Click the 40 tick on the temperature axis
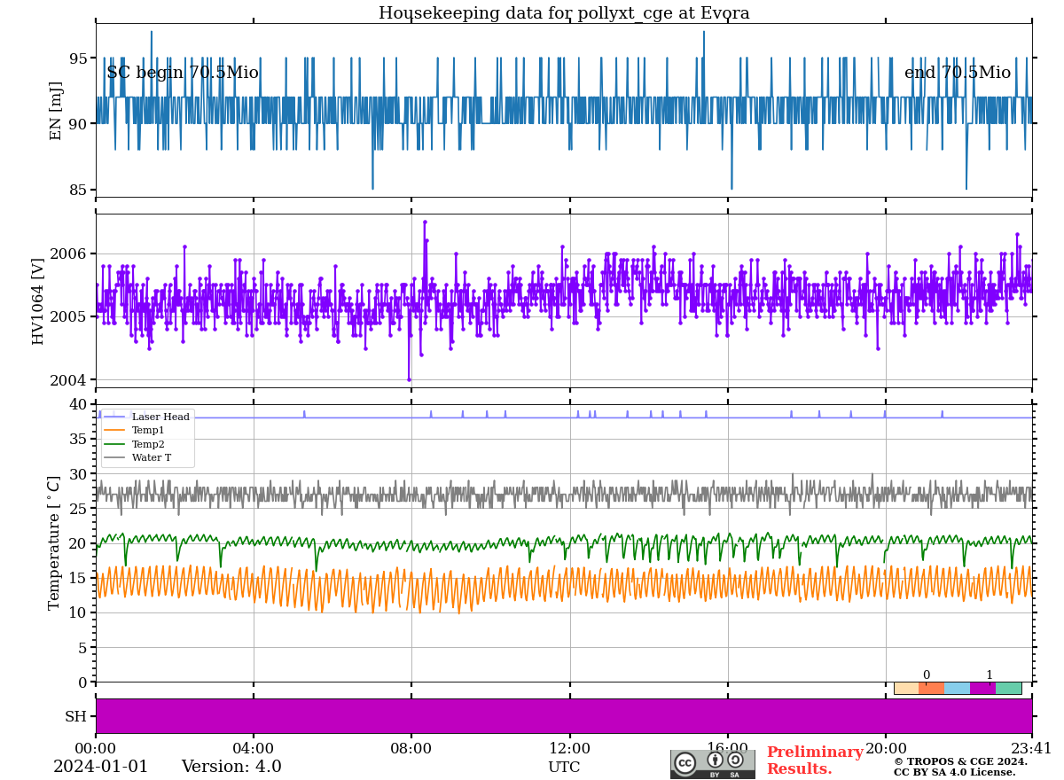The width and height of the screenshot is (1064, 780). (x=78, y=404)
